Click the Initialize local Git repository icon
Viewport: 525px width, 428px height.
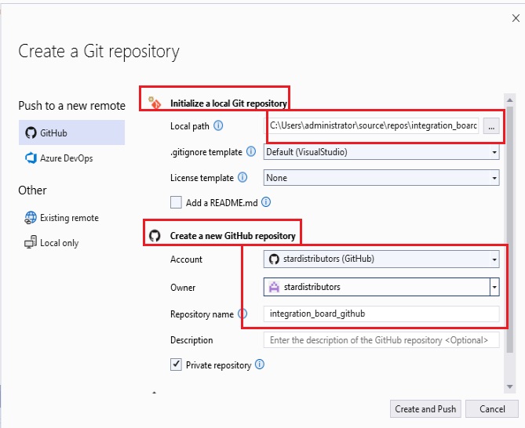[155, 103]
